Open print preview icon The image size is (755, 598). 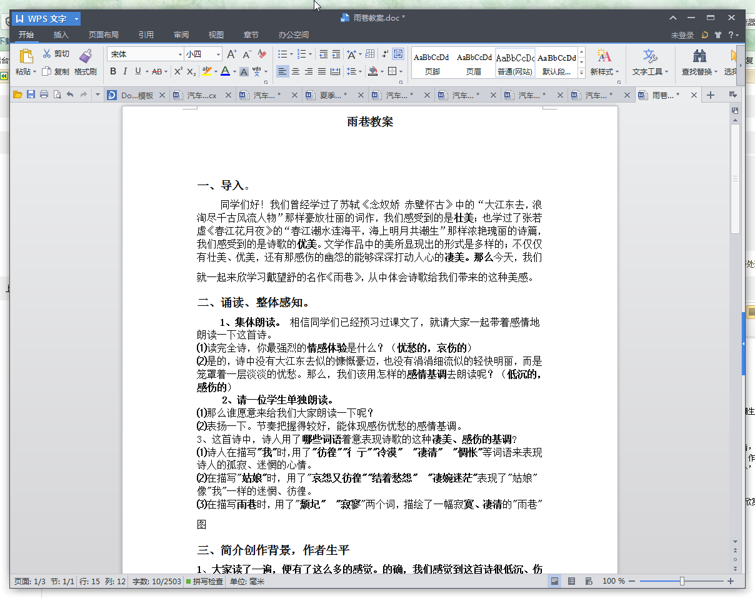(57, 95)
